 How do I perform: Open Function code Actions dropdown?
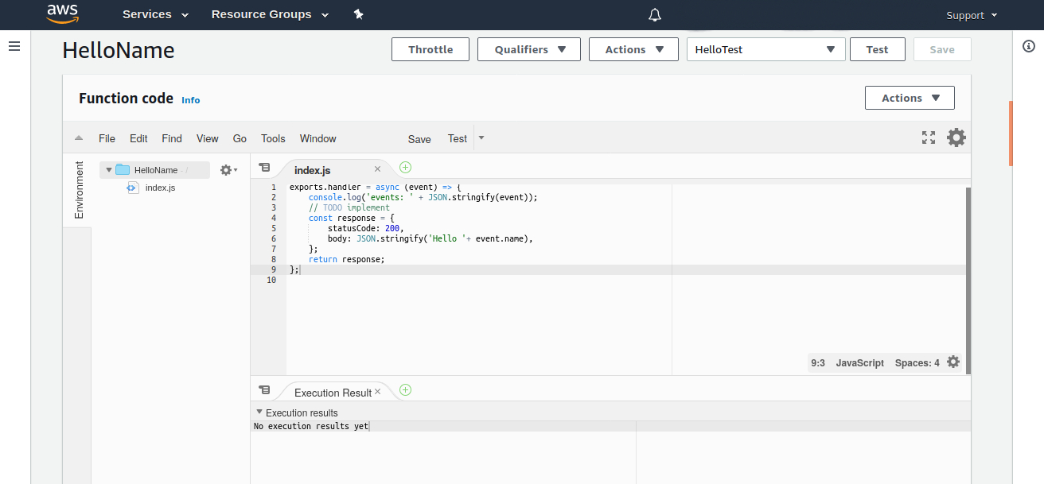[910, 98]
